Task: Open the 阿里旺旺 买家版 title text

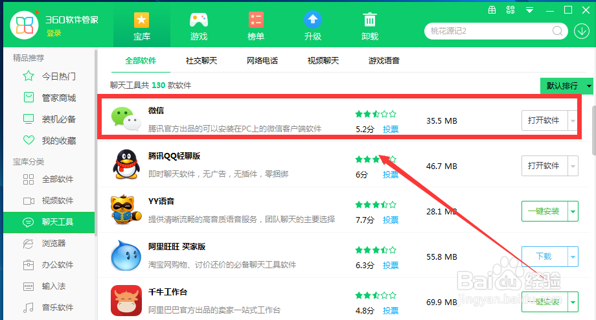Action: (177, 247)
